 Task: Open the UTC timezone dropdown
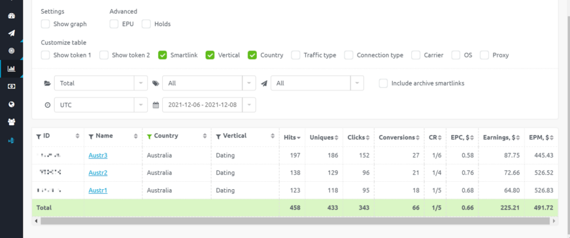click(101, 105)
